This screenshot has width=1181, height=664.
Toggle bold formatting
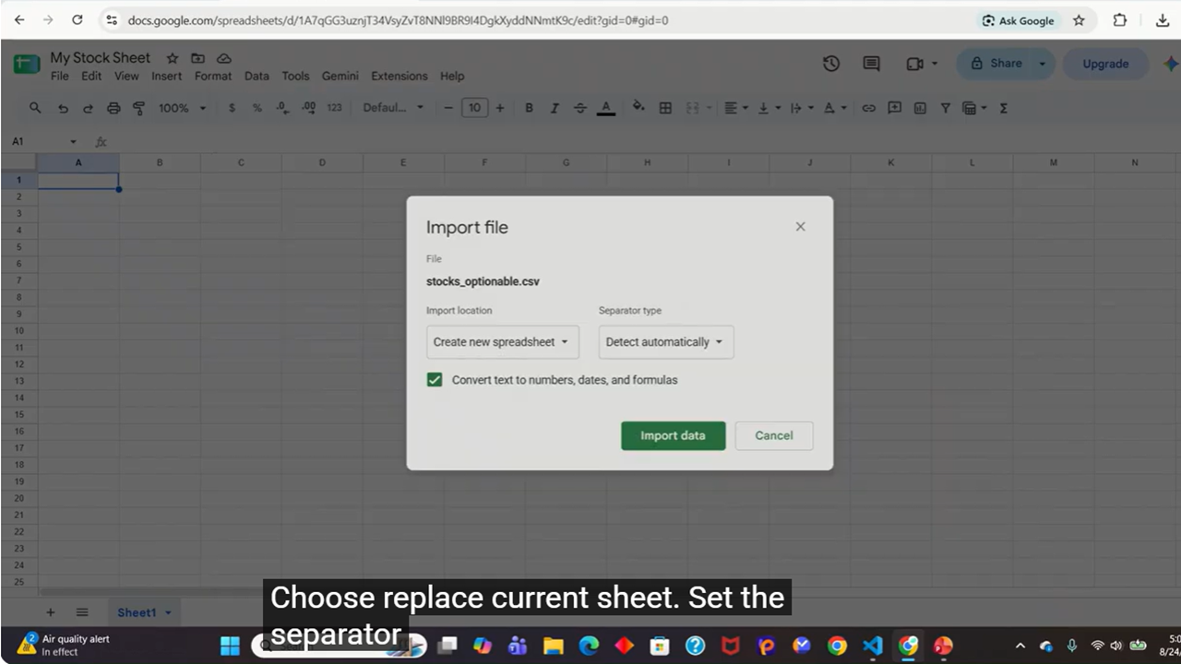[529, 108]
